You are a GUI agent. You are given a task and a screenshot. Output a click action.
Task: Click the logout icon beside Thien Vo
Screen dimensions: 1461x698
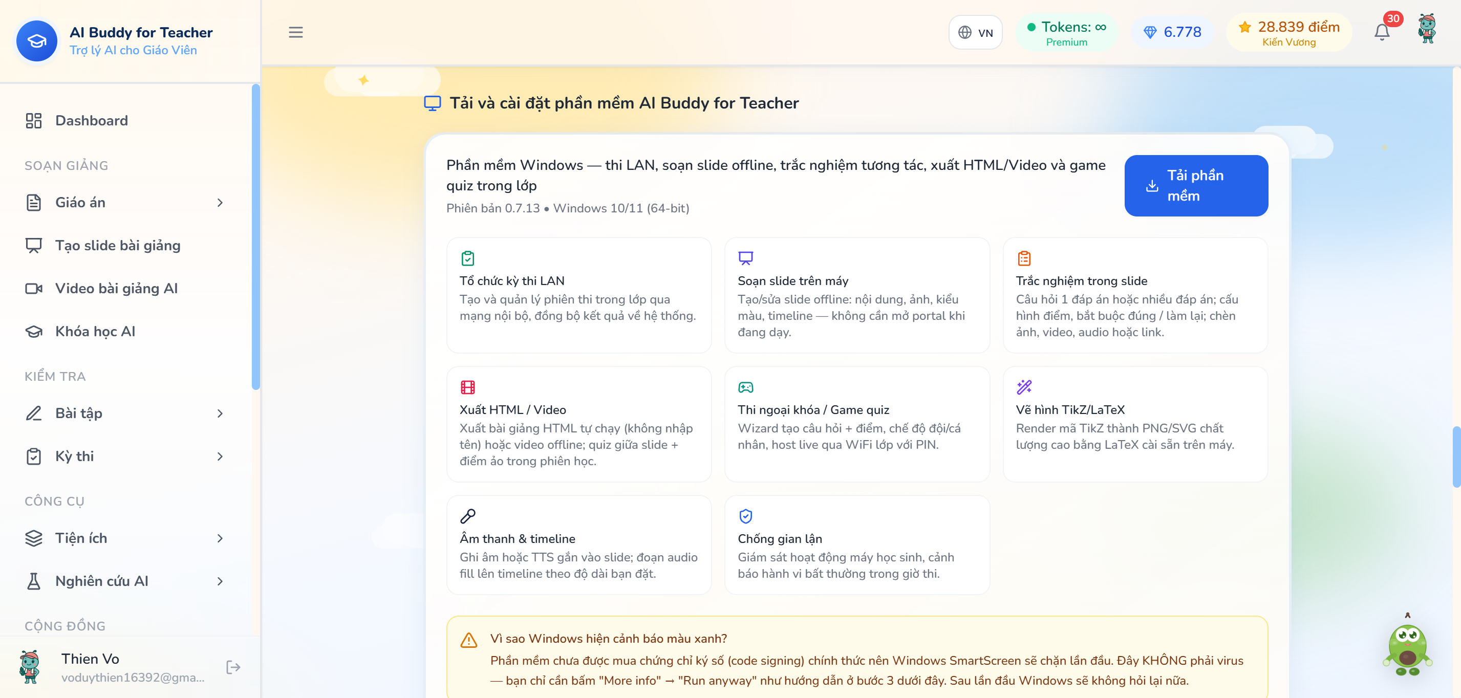pos(233,667)
